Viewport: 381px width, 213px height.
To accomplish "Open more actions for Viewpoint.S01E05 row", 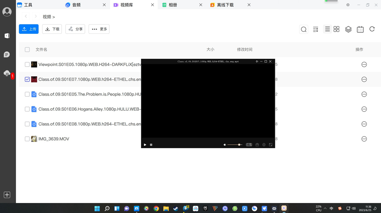I will click(x=364, y=64).
